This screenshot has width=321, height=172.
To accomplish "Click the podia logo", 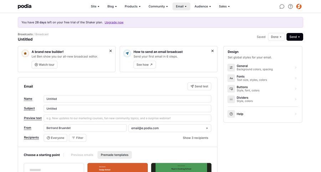I will (25, 6).
